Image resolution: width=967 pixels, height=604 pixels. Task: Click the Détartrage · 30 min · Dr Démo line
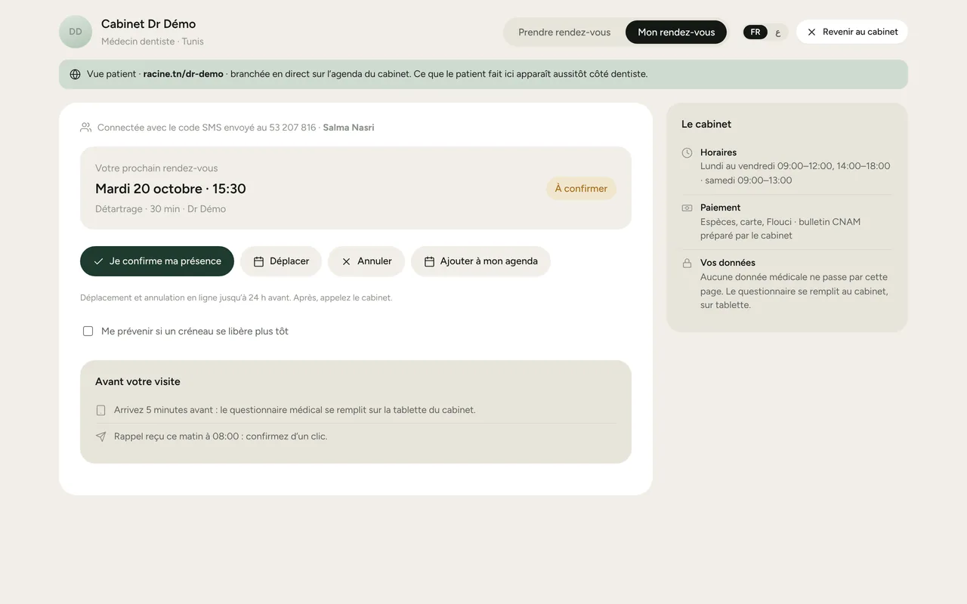161,209
